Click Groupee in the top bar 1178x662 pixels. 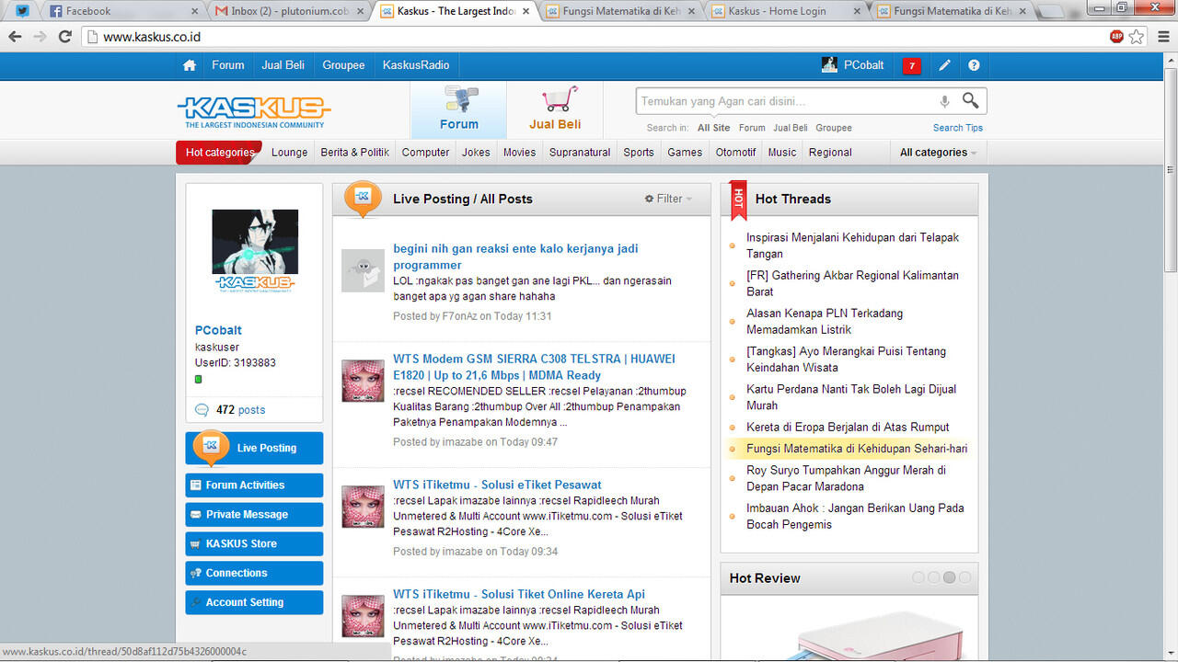tap(343, 65)
